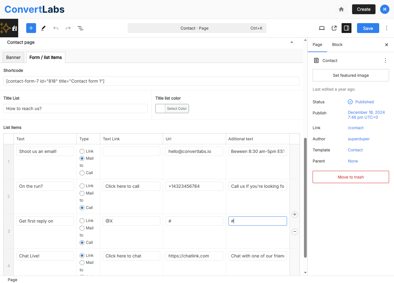Open the Document Overview list icon
This screenshot has width=394, height=283.
click(x=80, y=28)
